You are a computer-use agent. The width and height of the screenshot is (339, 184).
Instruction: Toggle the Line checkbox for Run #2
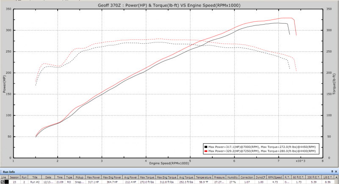tap(3, 182)
